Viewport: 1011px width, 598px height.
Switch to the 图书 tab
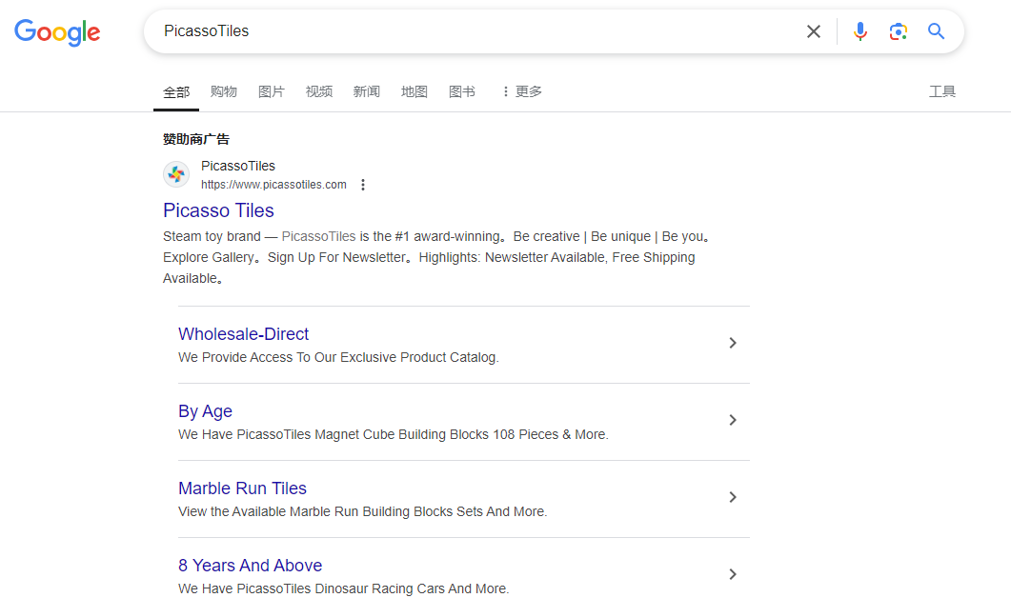462,91
